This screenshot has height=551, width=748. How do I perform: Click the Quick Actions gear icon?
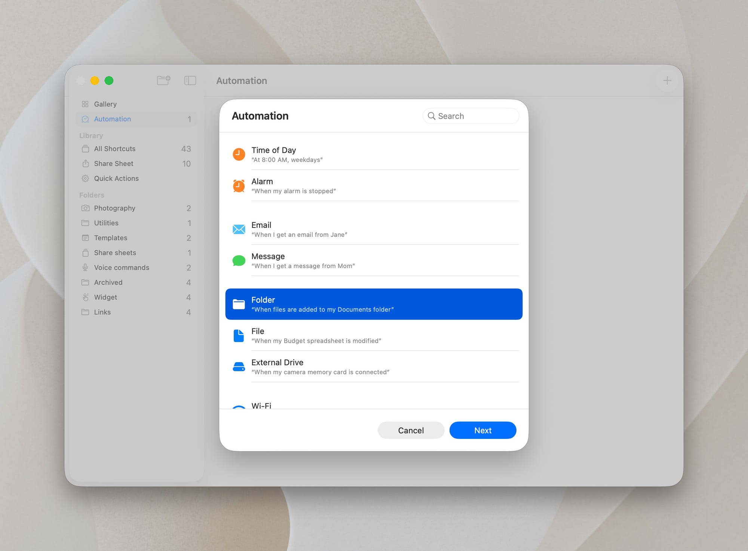[85, 178]
